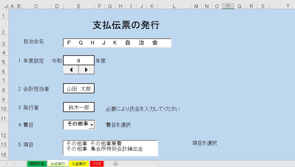Screen dimensions: 295x167
Task: Click the 発行者 cell showing 鈴木一郎
Action: [x=79, y=107]
